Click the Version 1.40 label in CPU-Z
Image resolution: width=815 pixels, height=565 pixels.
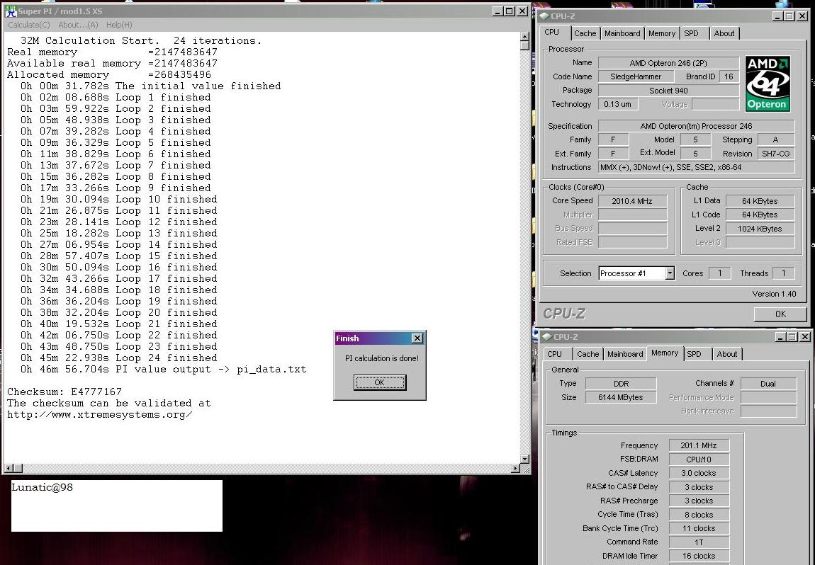(774, 294)
